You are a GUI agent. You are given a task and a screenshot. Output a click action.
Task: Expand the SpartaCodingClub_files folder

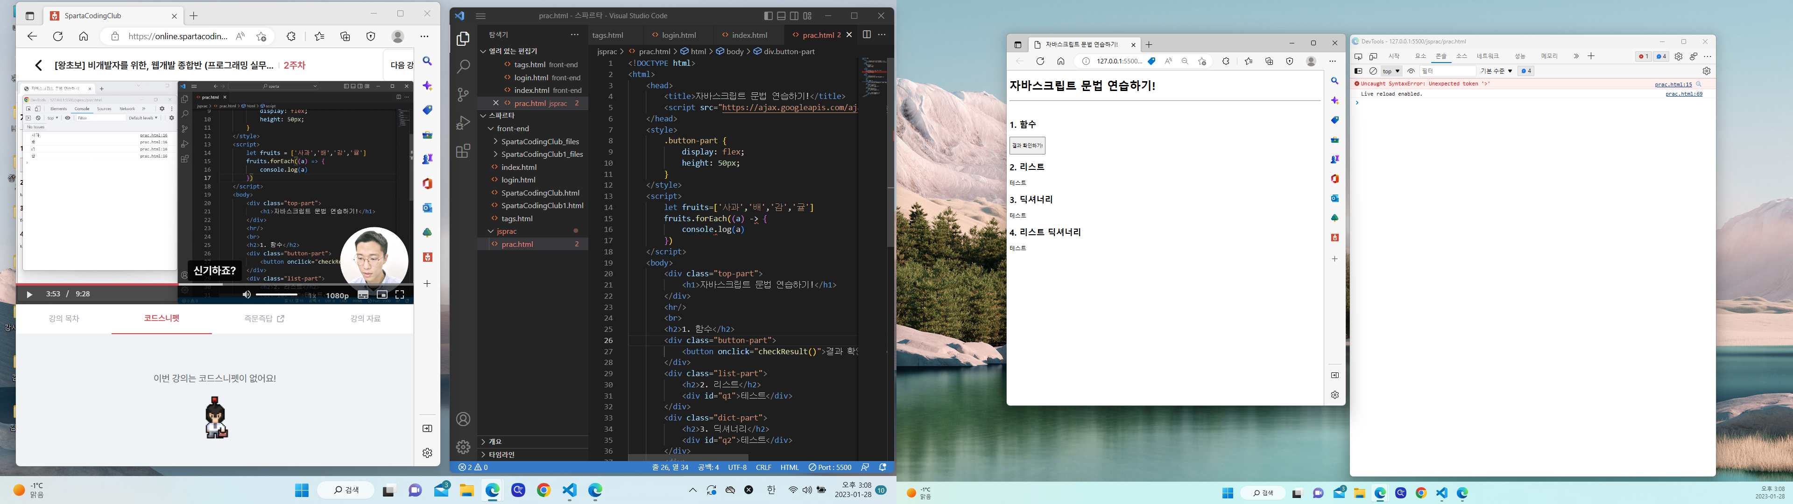[x=532, y=141]
